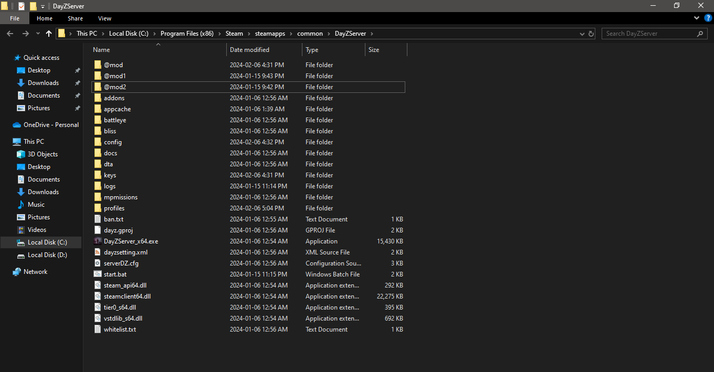Screen dimensions: 714x372
Task: Click the whitelist.txt document icon
Action: (x=98, y=330)
